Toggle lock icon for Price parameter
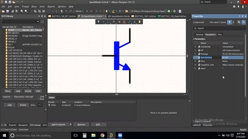The height and width of the screenshot is (139, 248). click(x=199, y=61)
